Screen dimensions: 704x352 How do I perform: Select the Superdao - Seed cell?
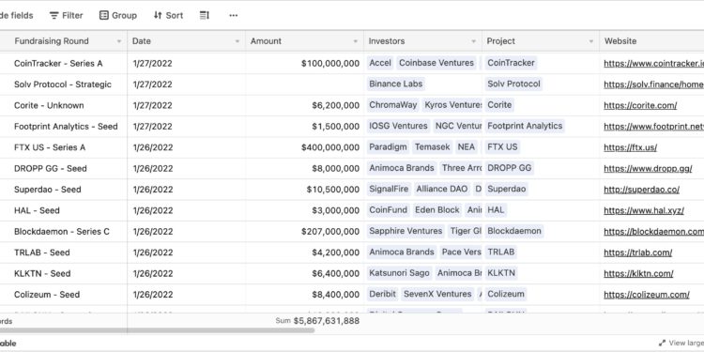coord(64,190)
